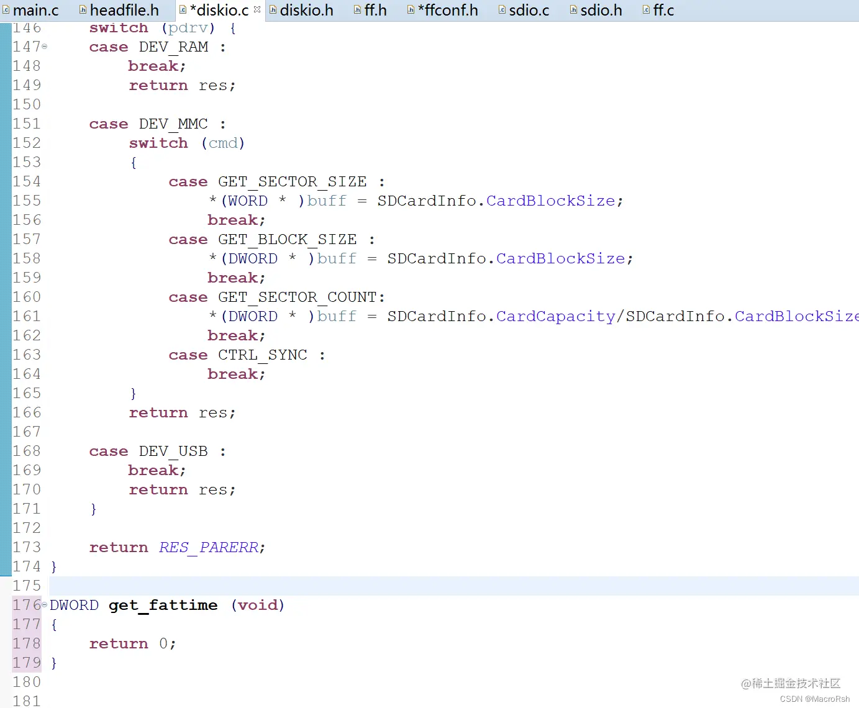Switch to the ff.c tab
859x708 pixels.
pos(665,10)
